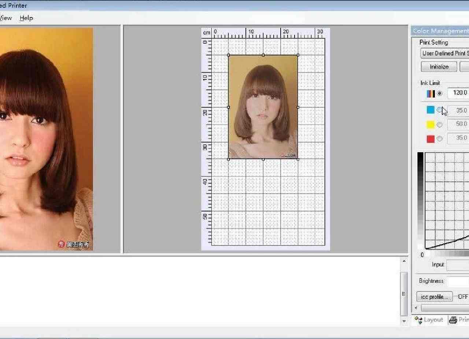Screen dimensions: 469x339
Task: Click the down arrow of the log pane scrollbar
Action: pyautogui.click(x=404, y=321)
